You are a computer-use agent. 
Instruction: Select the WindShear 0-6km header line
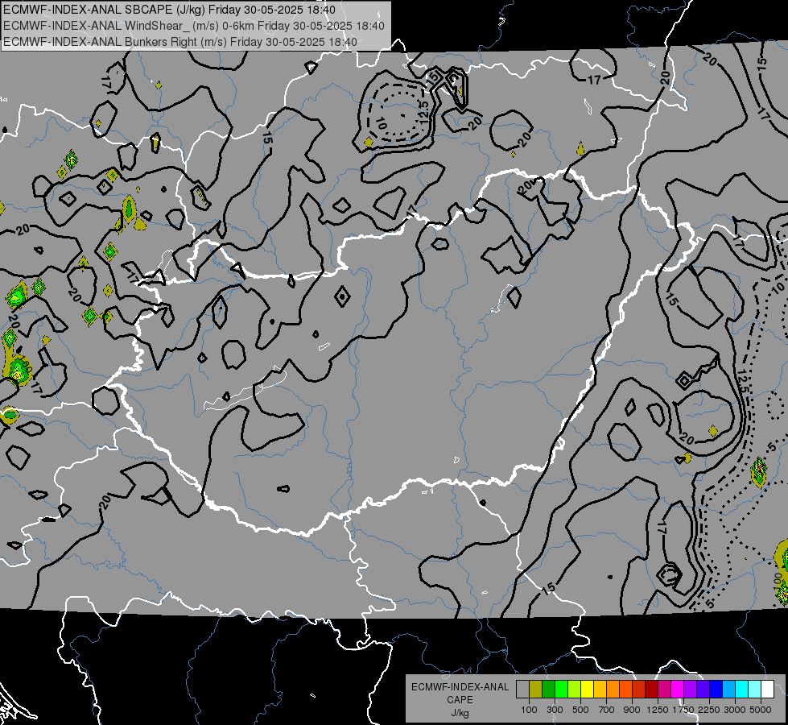(194, 26)
